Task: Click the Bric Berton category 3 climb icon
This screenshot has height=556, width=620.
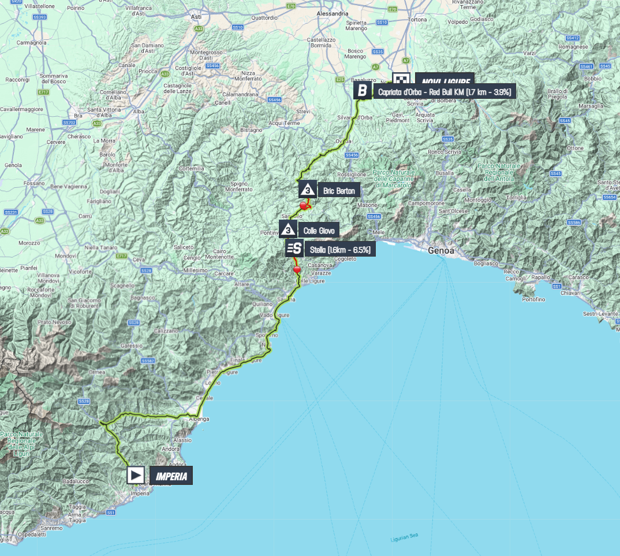Action: [x=308, y=190]
